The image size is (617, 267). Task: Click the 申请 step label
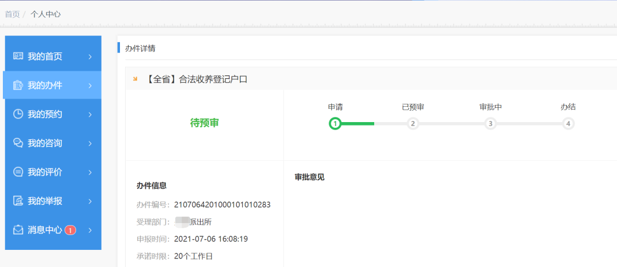pos(335,107)
